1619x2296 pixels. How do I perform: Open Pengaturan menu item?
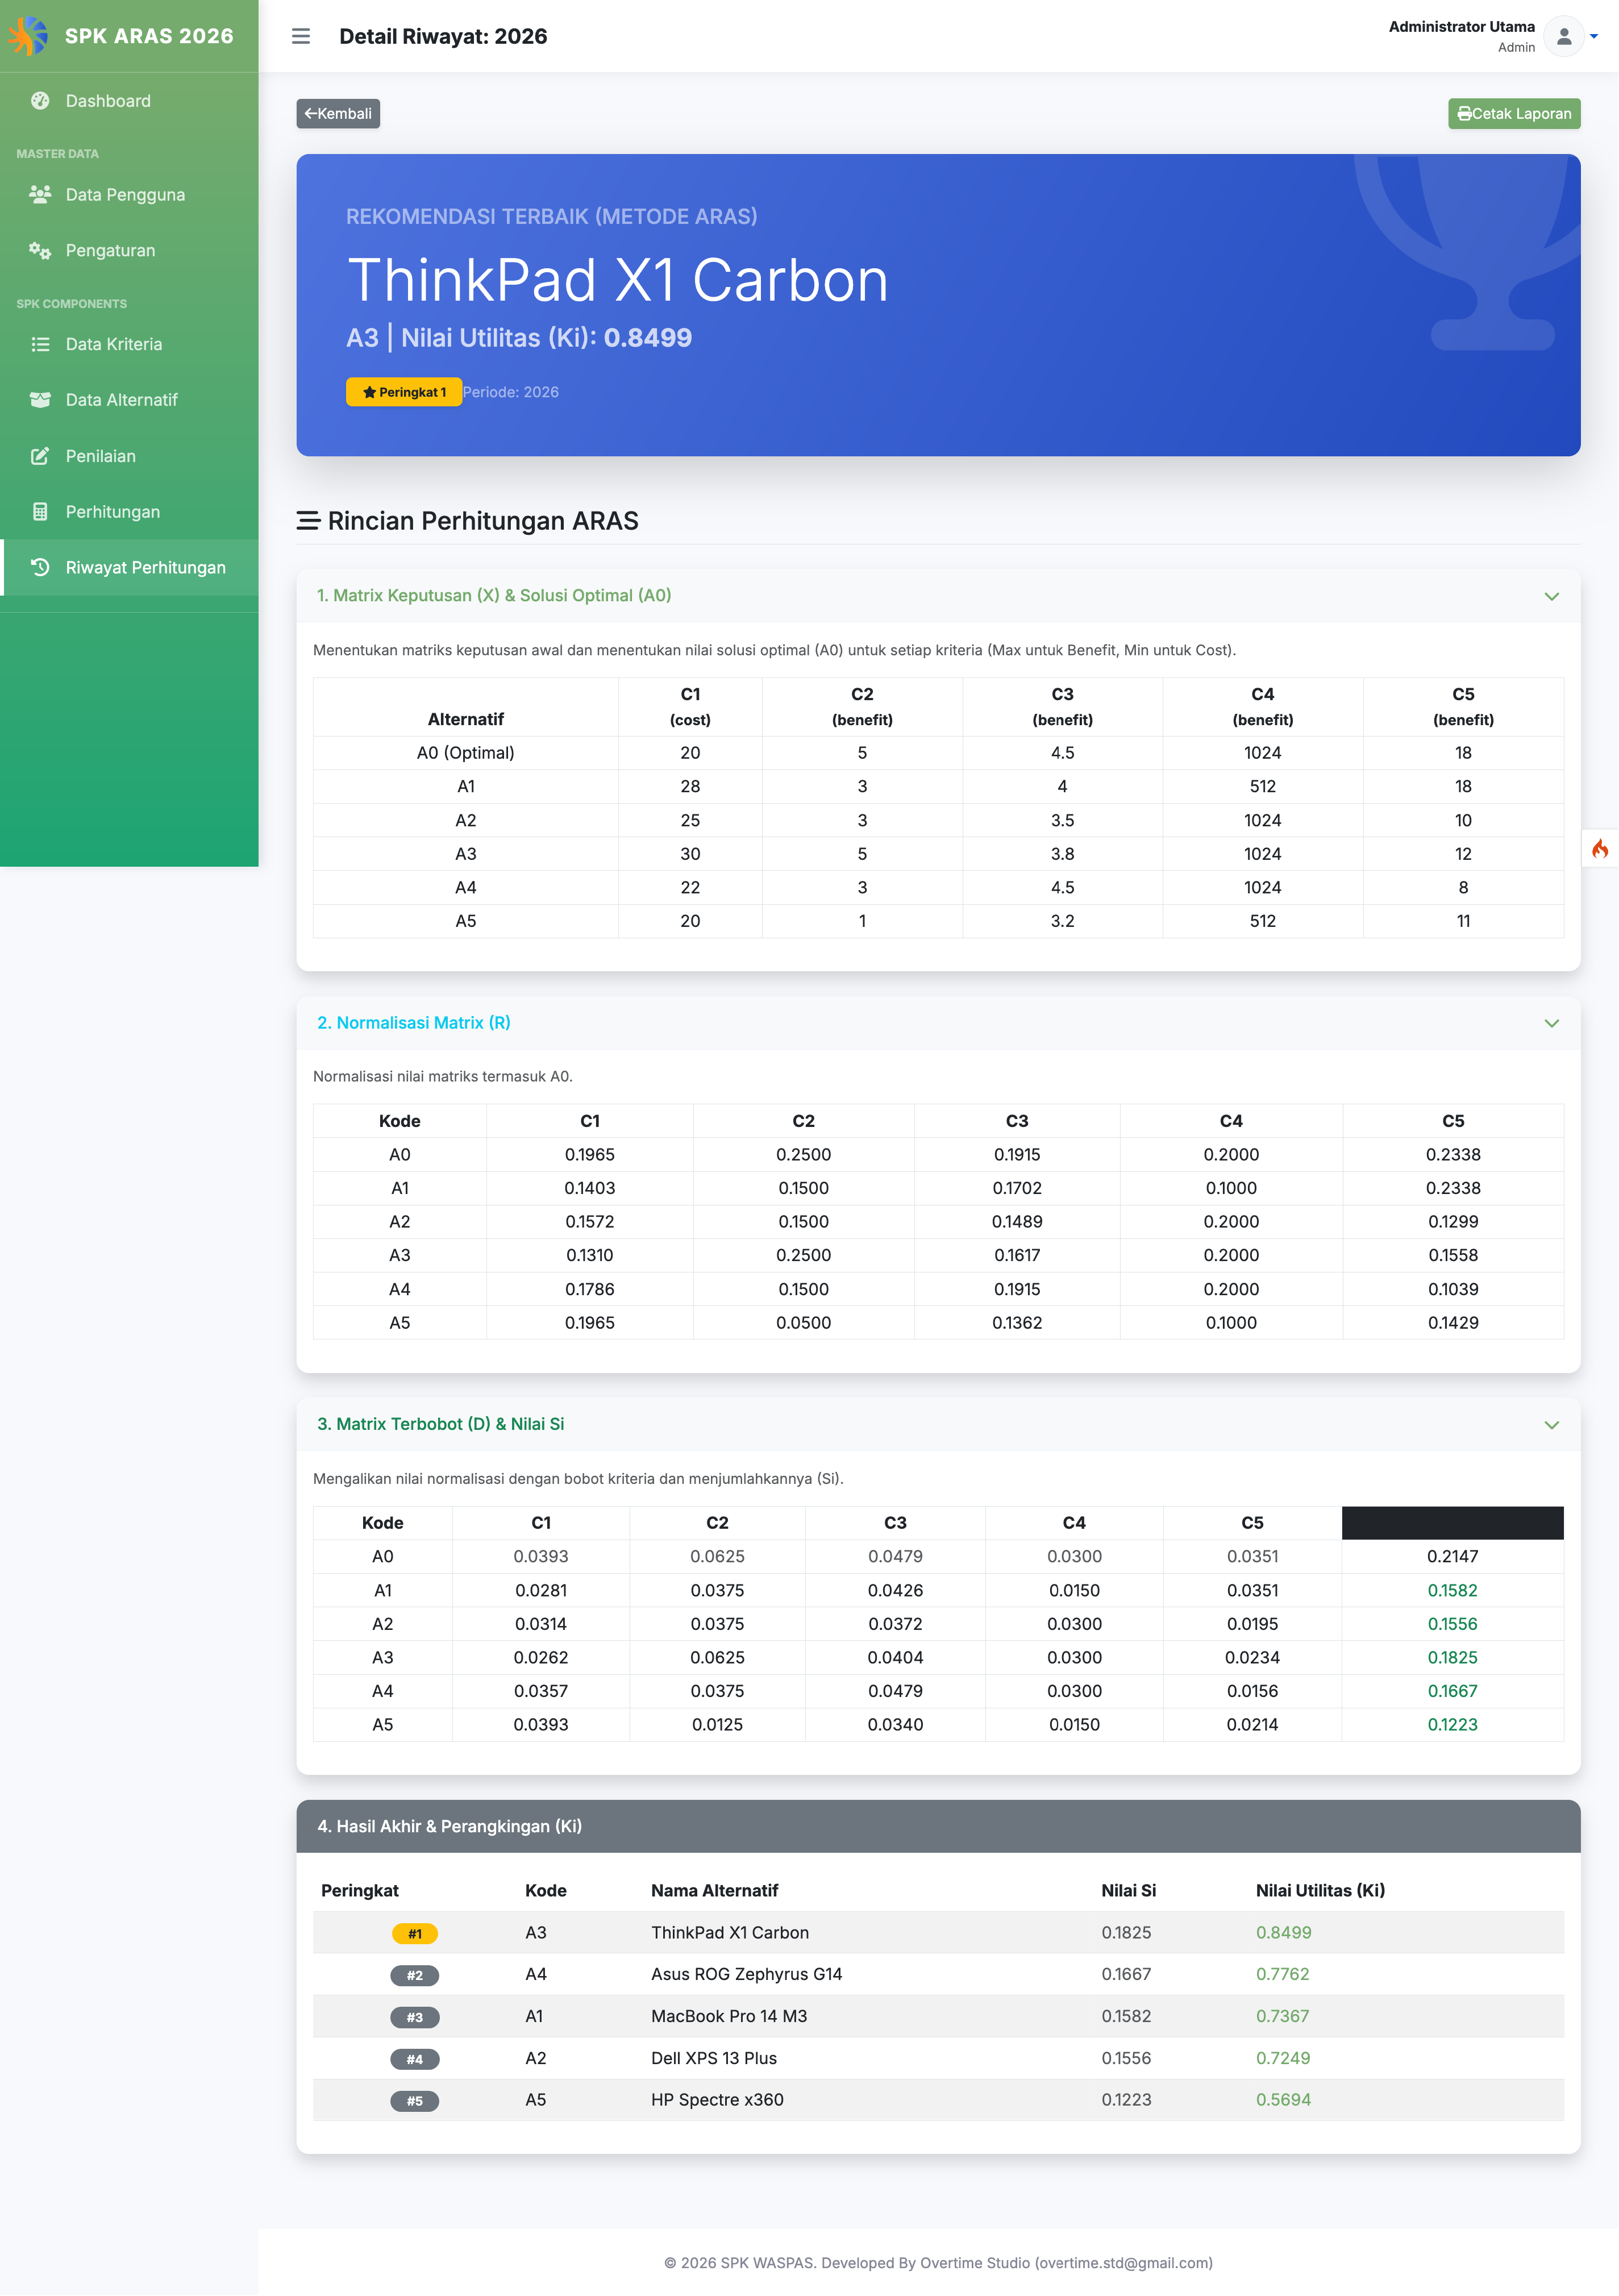click(x=129, y=250)
